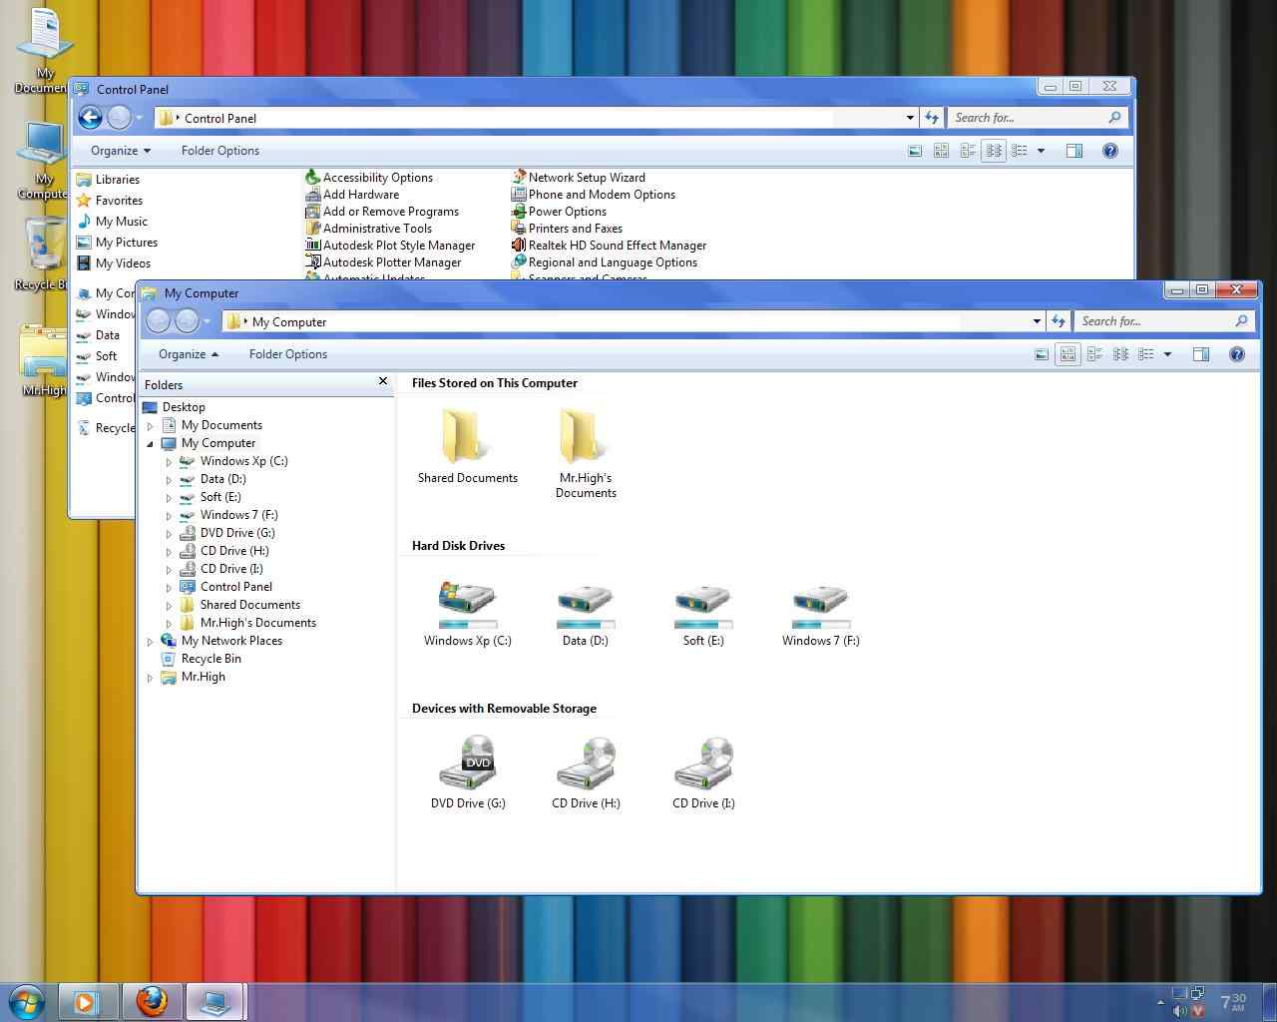1277x1022 pixels.
Task: Click My Pictures in Control Panel sidebar
Action: pos(117,243)
